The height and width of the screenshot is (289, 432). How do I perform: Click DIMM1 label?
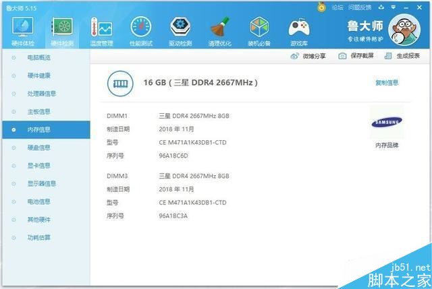click(x=117, y=116)
